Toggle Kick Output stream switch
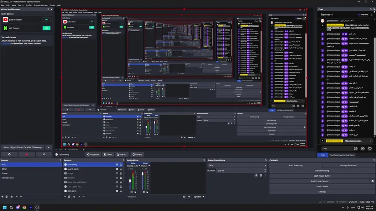Viewport: 376px width, 211px height. (47, 28)
